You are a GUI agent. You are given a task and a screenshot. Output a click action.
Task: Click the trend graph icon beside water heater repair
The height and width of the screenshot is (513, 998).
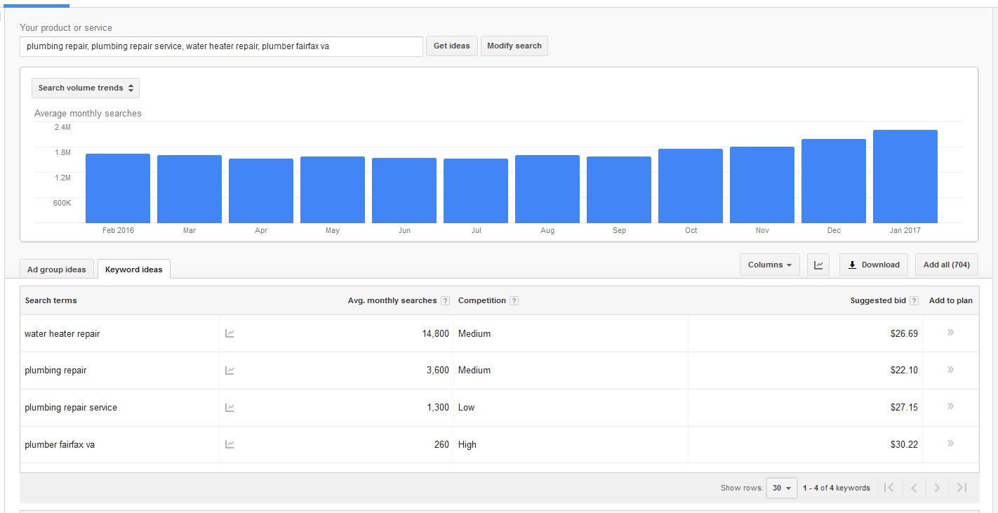pyautogui.click(x=229, y=333)
